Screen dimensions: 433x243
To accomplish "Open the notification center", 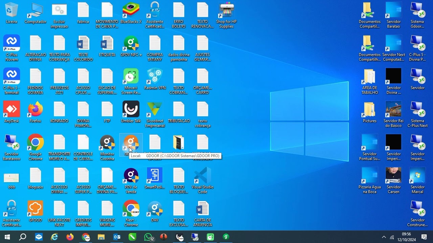I will [424, 237].
